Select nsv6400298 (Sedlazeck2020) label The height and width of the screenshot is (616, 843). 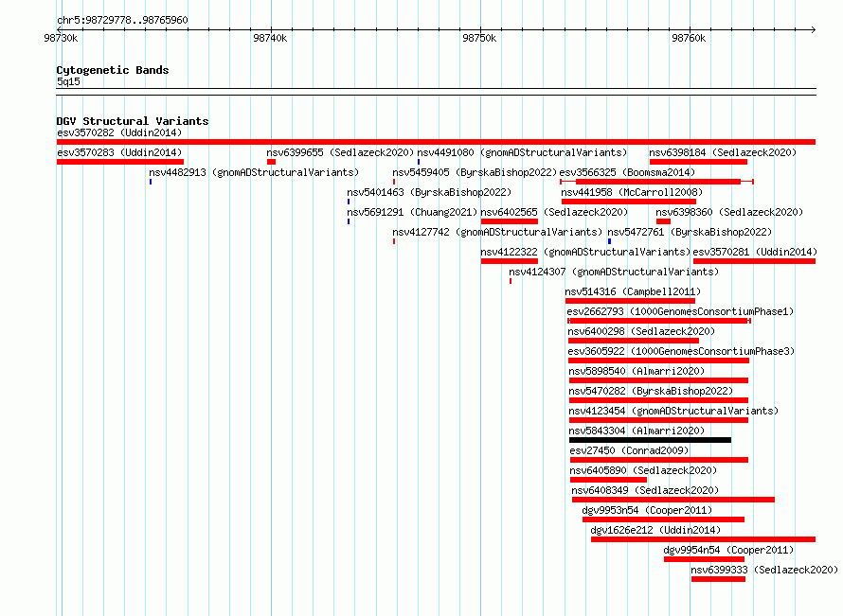tap(641, 331)
